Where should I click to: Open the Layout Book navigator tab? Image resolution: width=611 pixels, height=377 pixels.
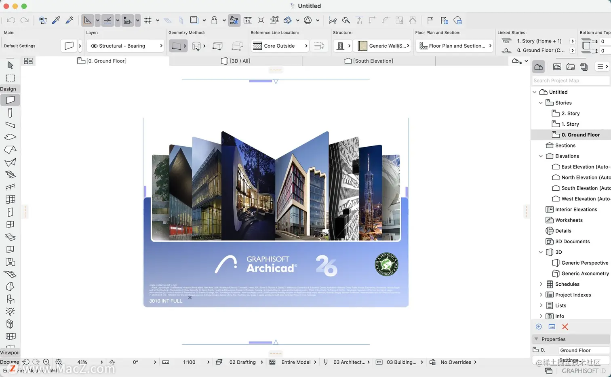pyautogui.click(x=571, y=67)
